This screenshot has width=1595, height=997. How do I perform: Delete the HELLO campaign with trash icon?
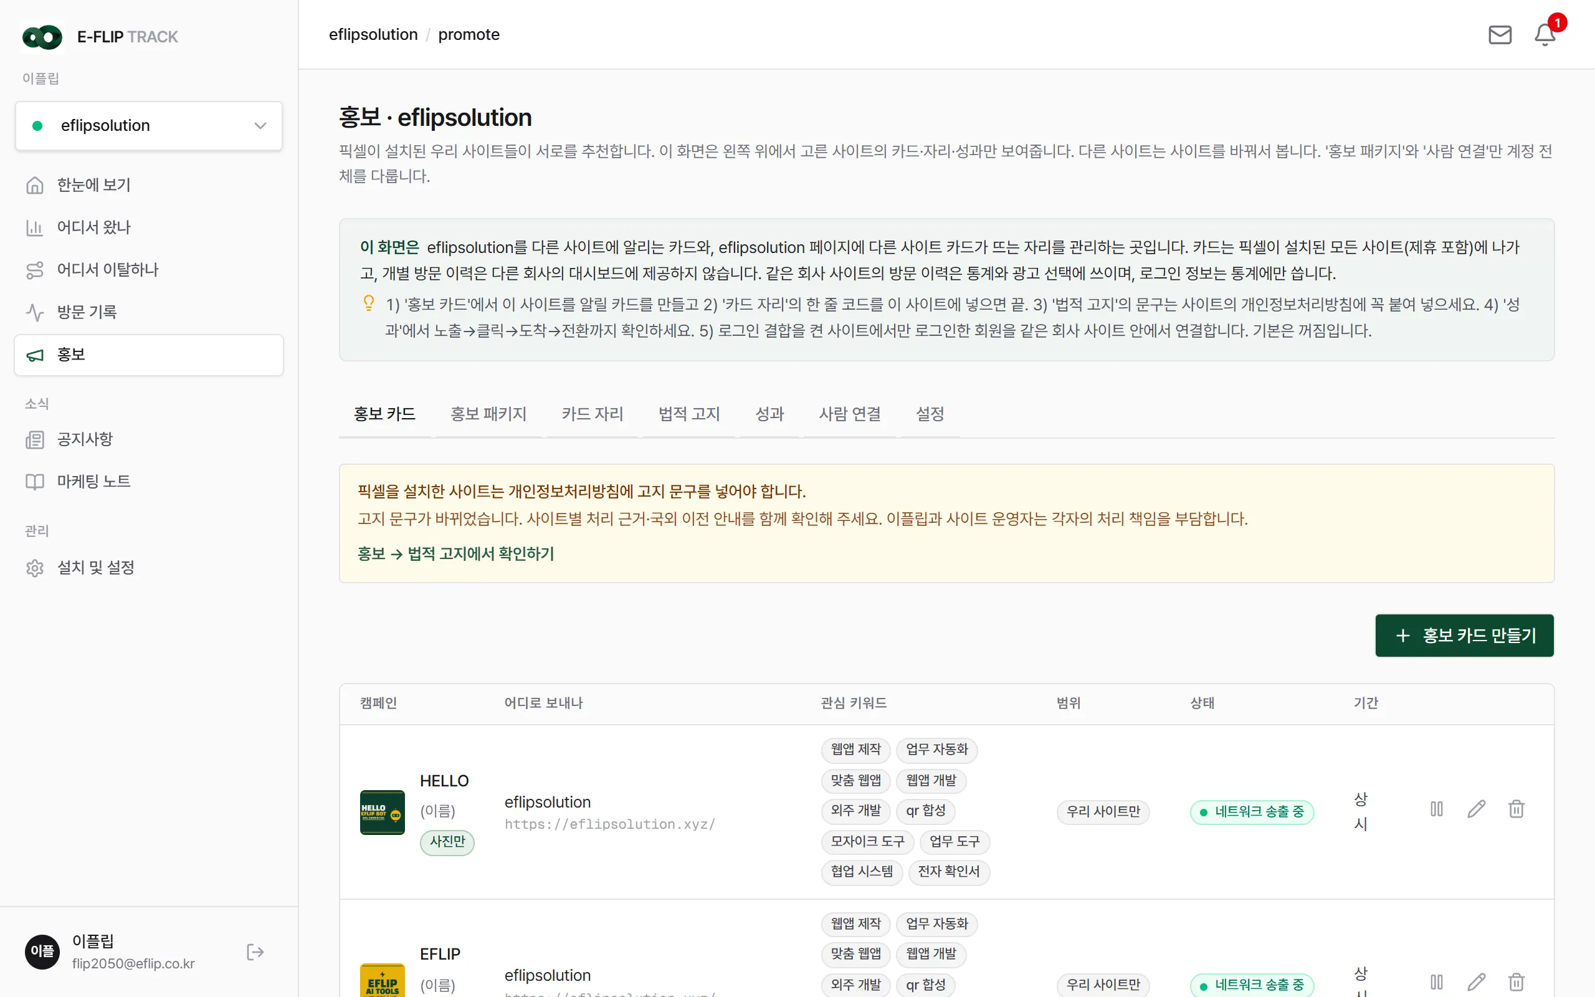(x=1516, y=808)
